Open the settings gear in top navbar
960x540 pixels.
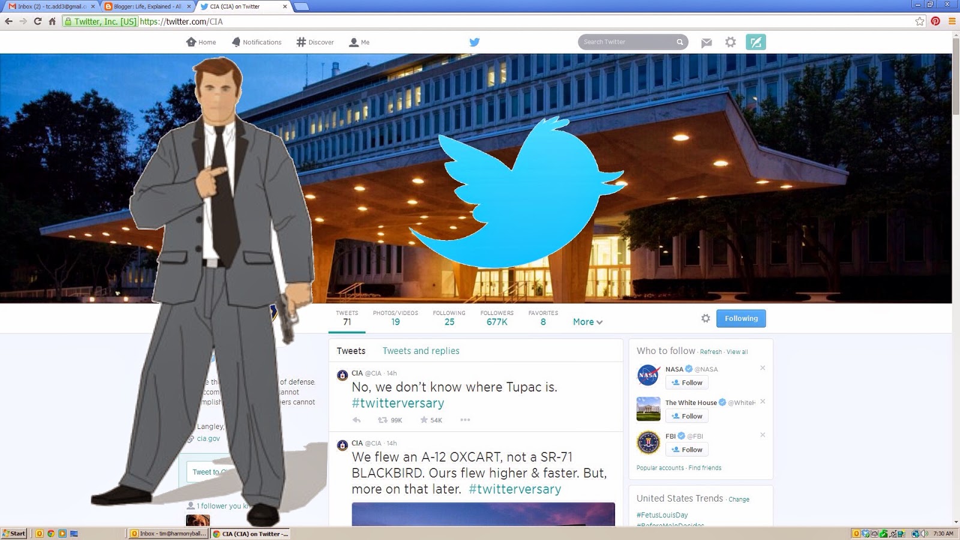(730, 42)
